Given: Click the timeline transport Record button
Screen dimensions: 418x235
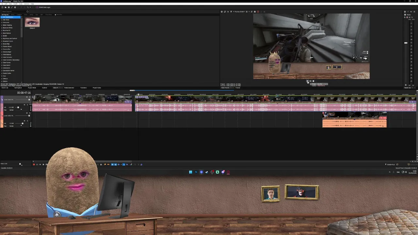Looking at the screenshot, I should point(34,164).
